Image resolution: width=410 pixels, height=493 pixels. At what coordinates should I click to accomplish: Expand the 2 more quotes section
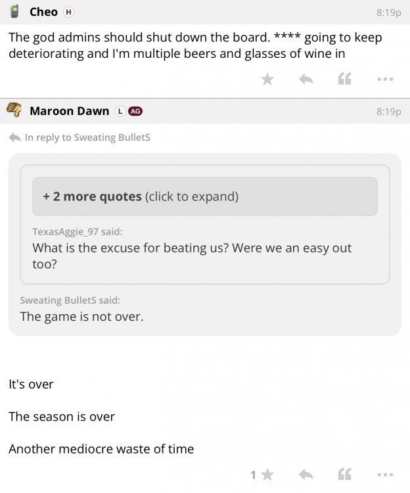pyautogui.click(x=205, y=196)
